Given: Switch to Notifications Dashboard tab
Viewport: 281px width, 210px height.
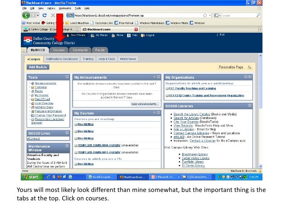Looking at the screenshot, I should pos(62,59).
